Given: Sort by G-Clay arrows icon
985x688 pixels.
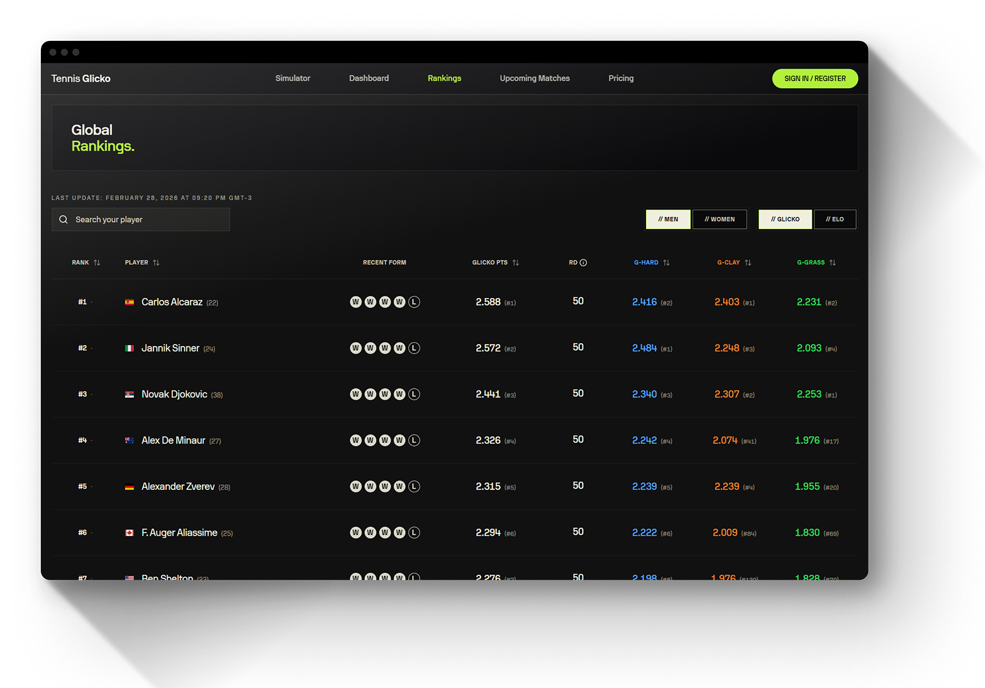Looking at the screenshot, I should (x=748, y=263).
